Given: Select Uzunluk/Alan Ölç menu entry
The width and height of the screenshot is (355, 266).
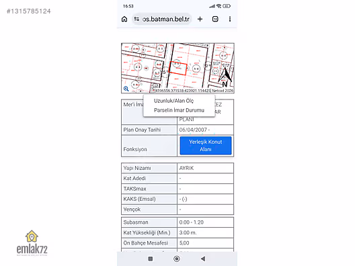Looking at the screenshot, I should [x=174, y=101].
